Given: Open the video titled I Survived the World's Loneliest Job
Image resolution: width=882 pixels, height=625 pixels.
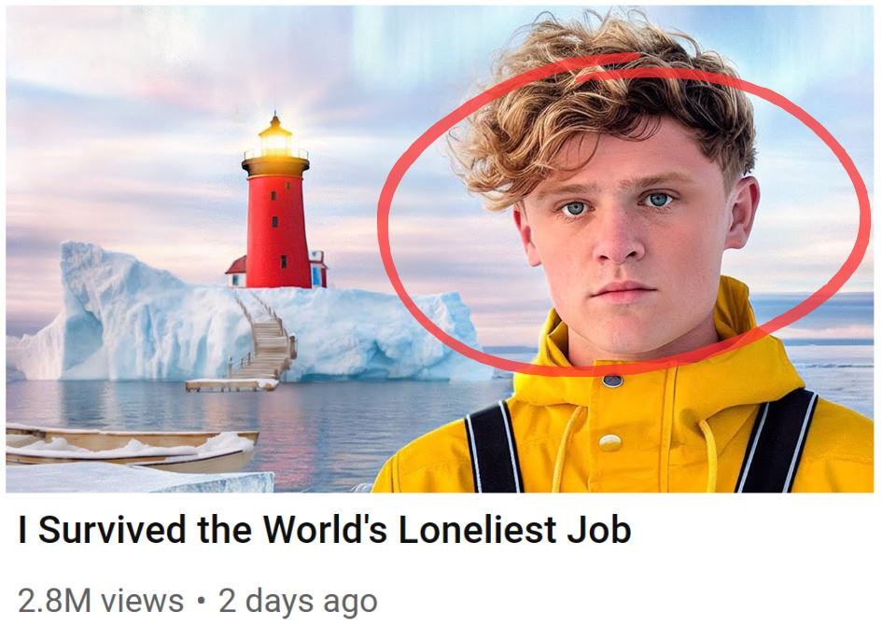Looking at the screenshot, I should (x=325, y=530).
